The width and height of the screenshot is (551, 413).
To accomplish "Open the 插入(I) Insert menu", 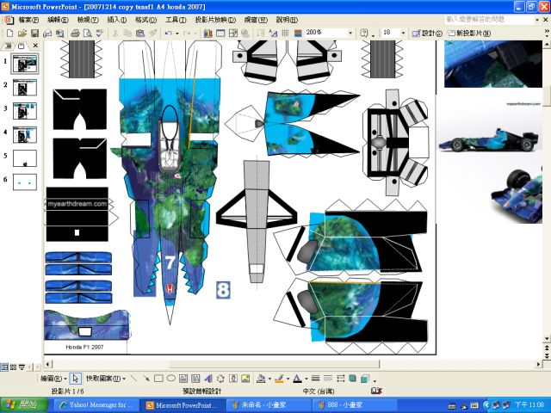I will [117, 20].
